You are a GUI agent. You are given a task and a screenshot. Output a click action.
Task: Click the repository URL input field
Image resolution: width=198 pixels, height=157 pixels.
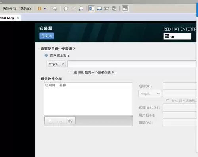click(180, 94)
